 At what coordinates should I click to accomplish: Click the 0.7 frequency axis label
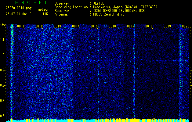(2, 101)
